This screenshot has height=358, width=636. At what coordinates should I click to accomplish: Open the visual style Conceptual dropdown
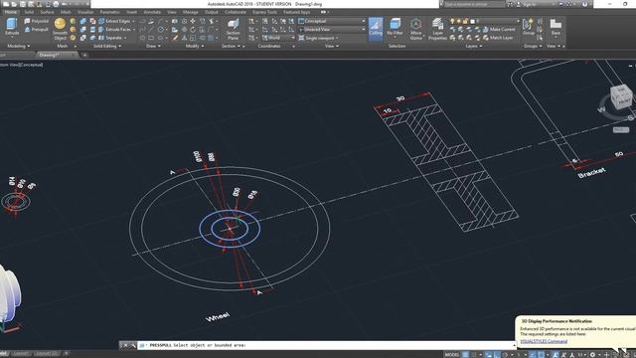(x=331, y=21)
